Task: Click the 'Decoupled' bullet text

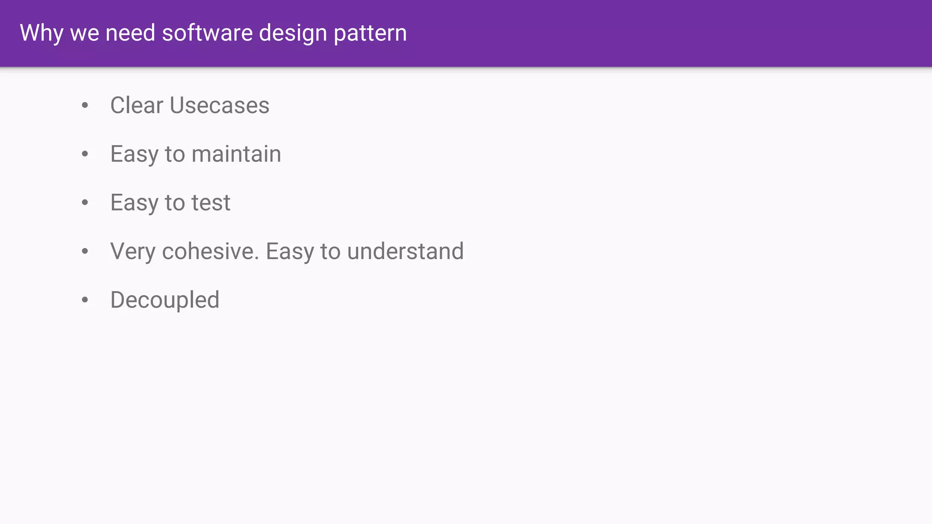Action: pos(165,300)
